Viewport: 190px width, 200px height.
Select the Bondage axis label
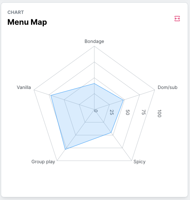[x=94, y=41]
